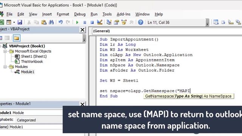This screenshot has width=242, height=136.
Task: Click the End Sub code line
Action: pos(109,96)
